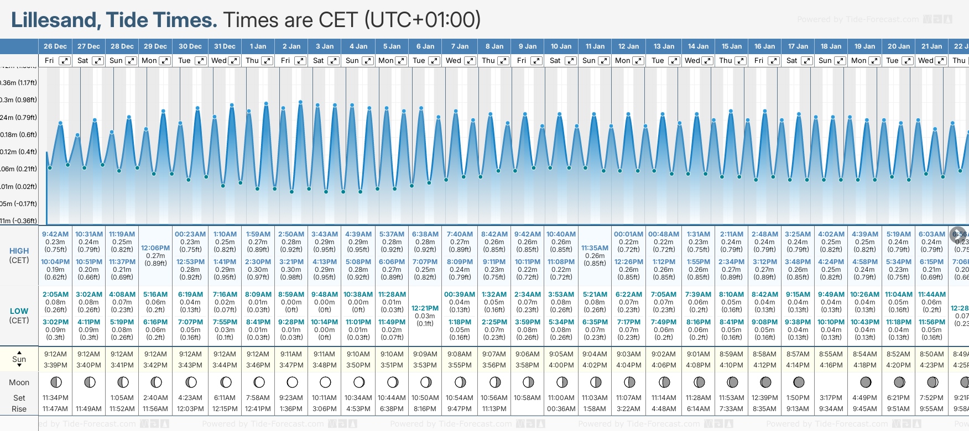969x431 pixels.
Task: Click the expand icon beside Wed 7 Jan
Action: click(x=470, y=61)
